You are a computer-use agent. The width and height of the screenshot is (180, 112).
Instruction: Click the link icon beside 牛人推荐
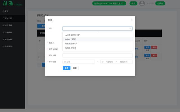(3, 32)
